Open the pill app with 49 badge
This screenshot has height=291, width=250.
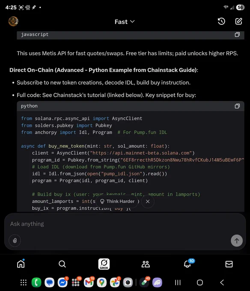145,282
